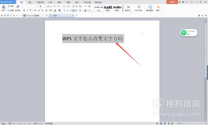Viewport: 208px width, 125px height.
Task: Expand the styles gallery
Action: point(123,11)
